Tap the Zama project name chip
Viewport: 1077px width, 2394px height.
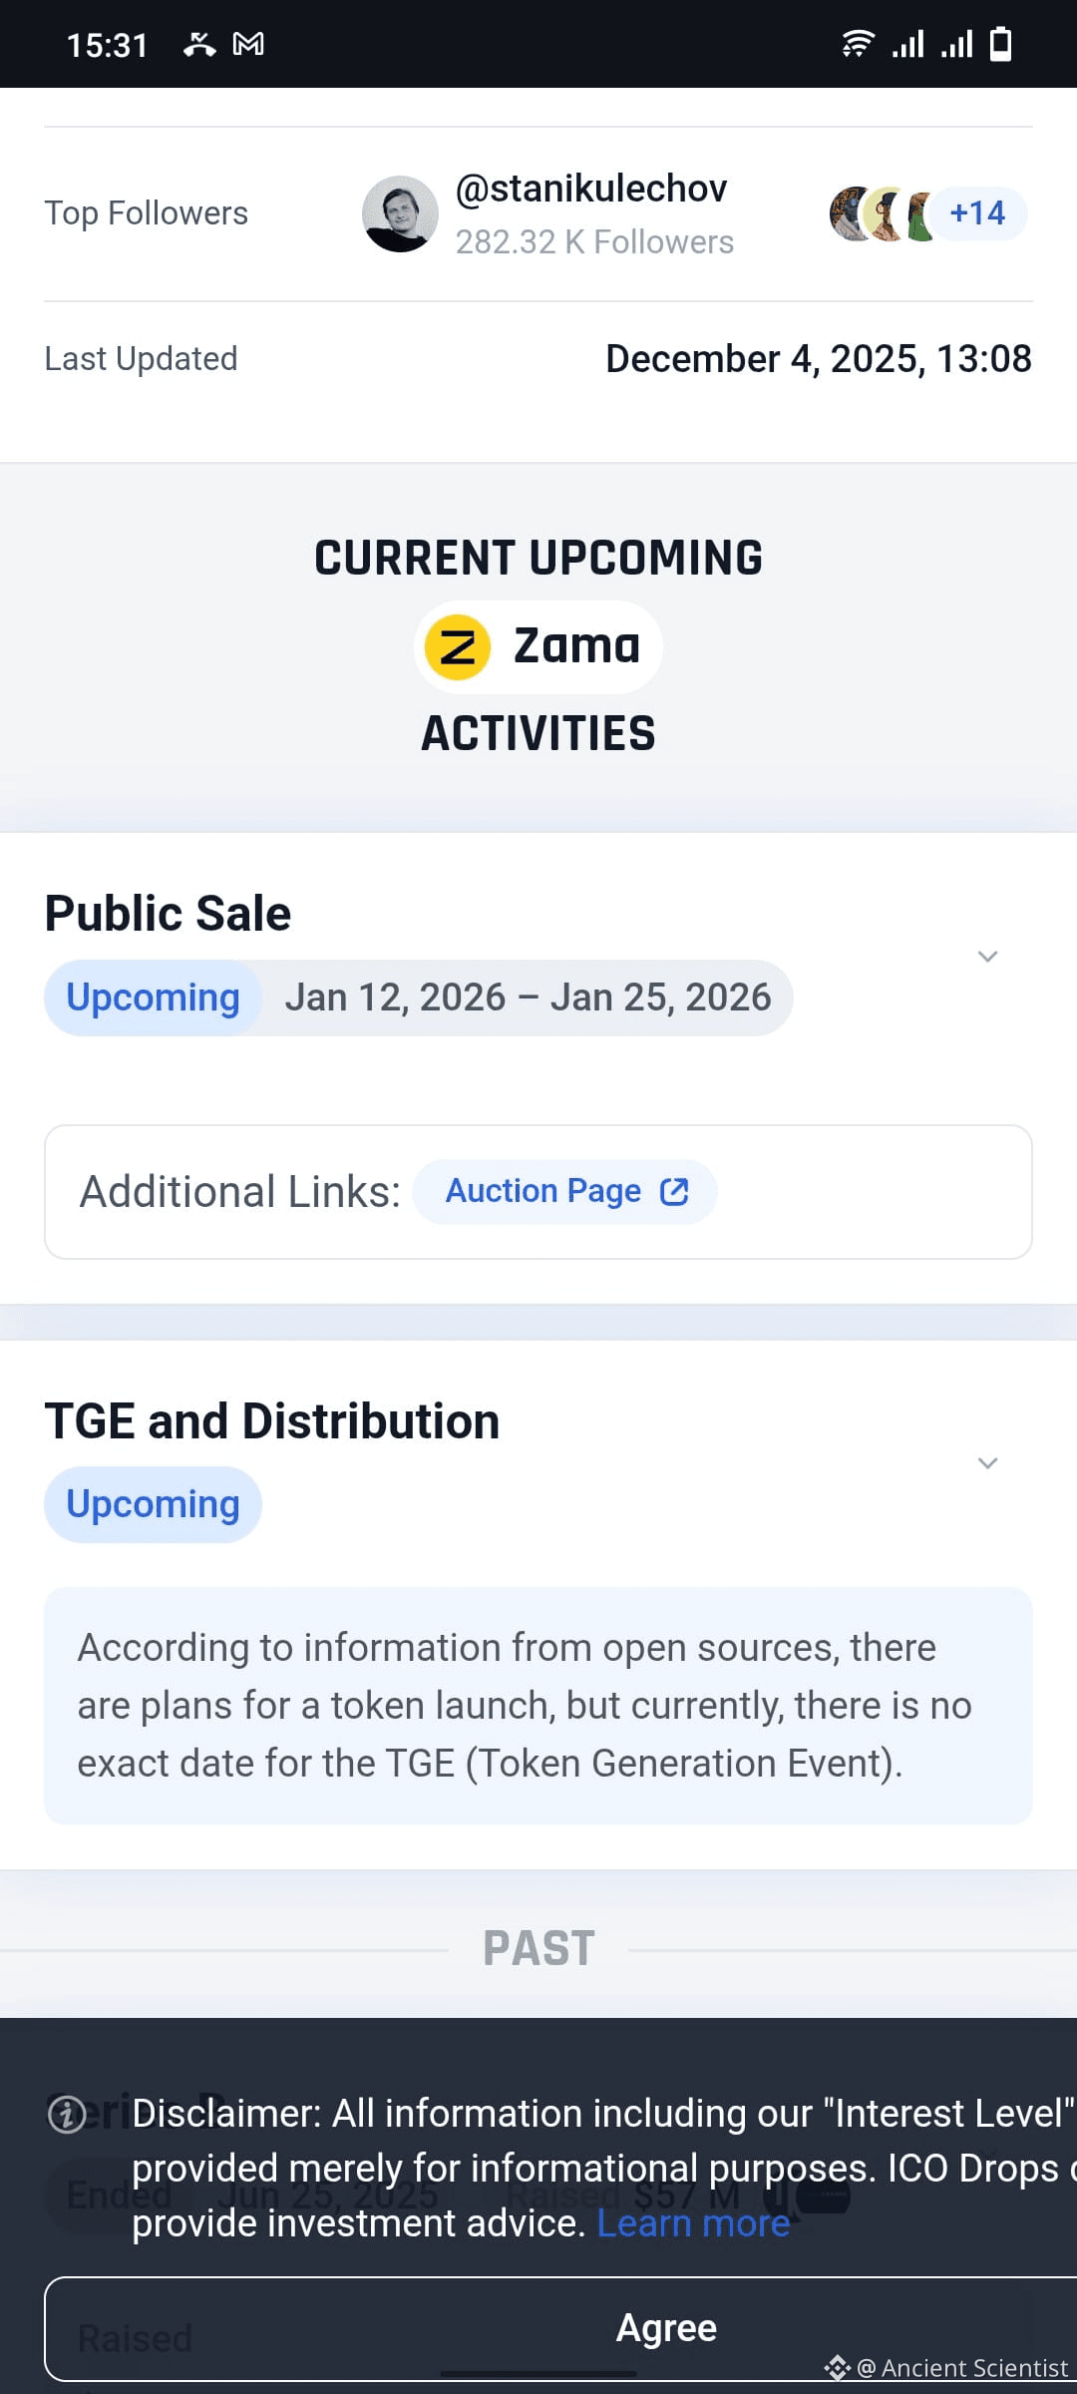click(538, 646)
